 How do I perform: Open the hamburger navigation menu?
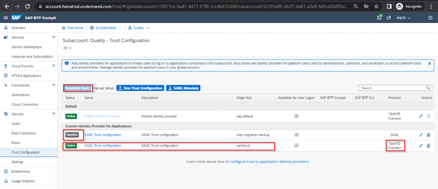click(6, 18)
